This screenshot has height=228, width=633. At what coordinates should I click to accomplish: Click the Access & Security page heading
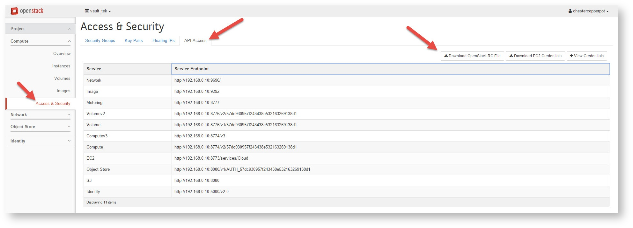click(x=122, y=27)
